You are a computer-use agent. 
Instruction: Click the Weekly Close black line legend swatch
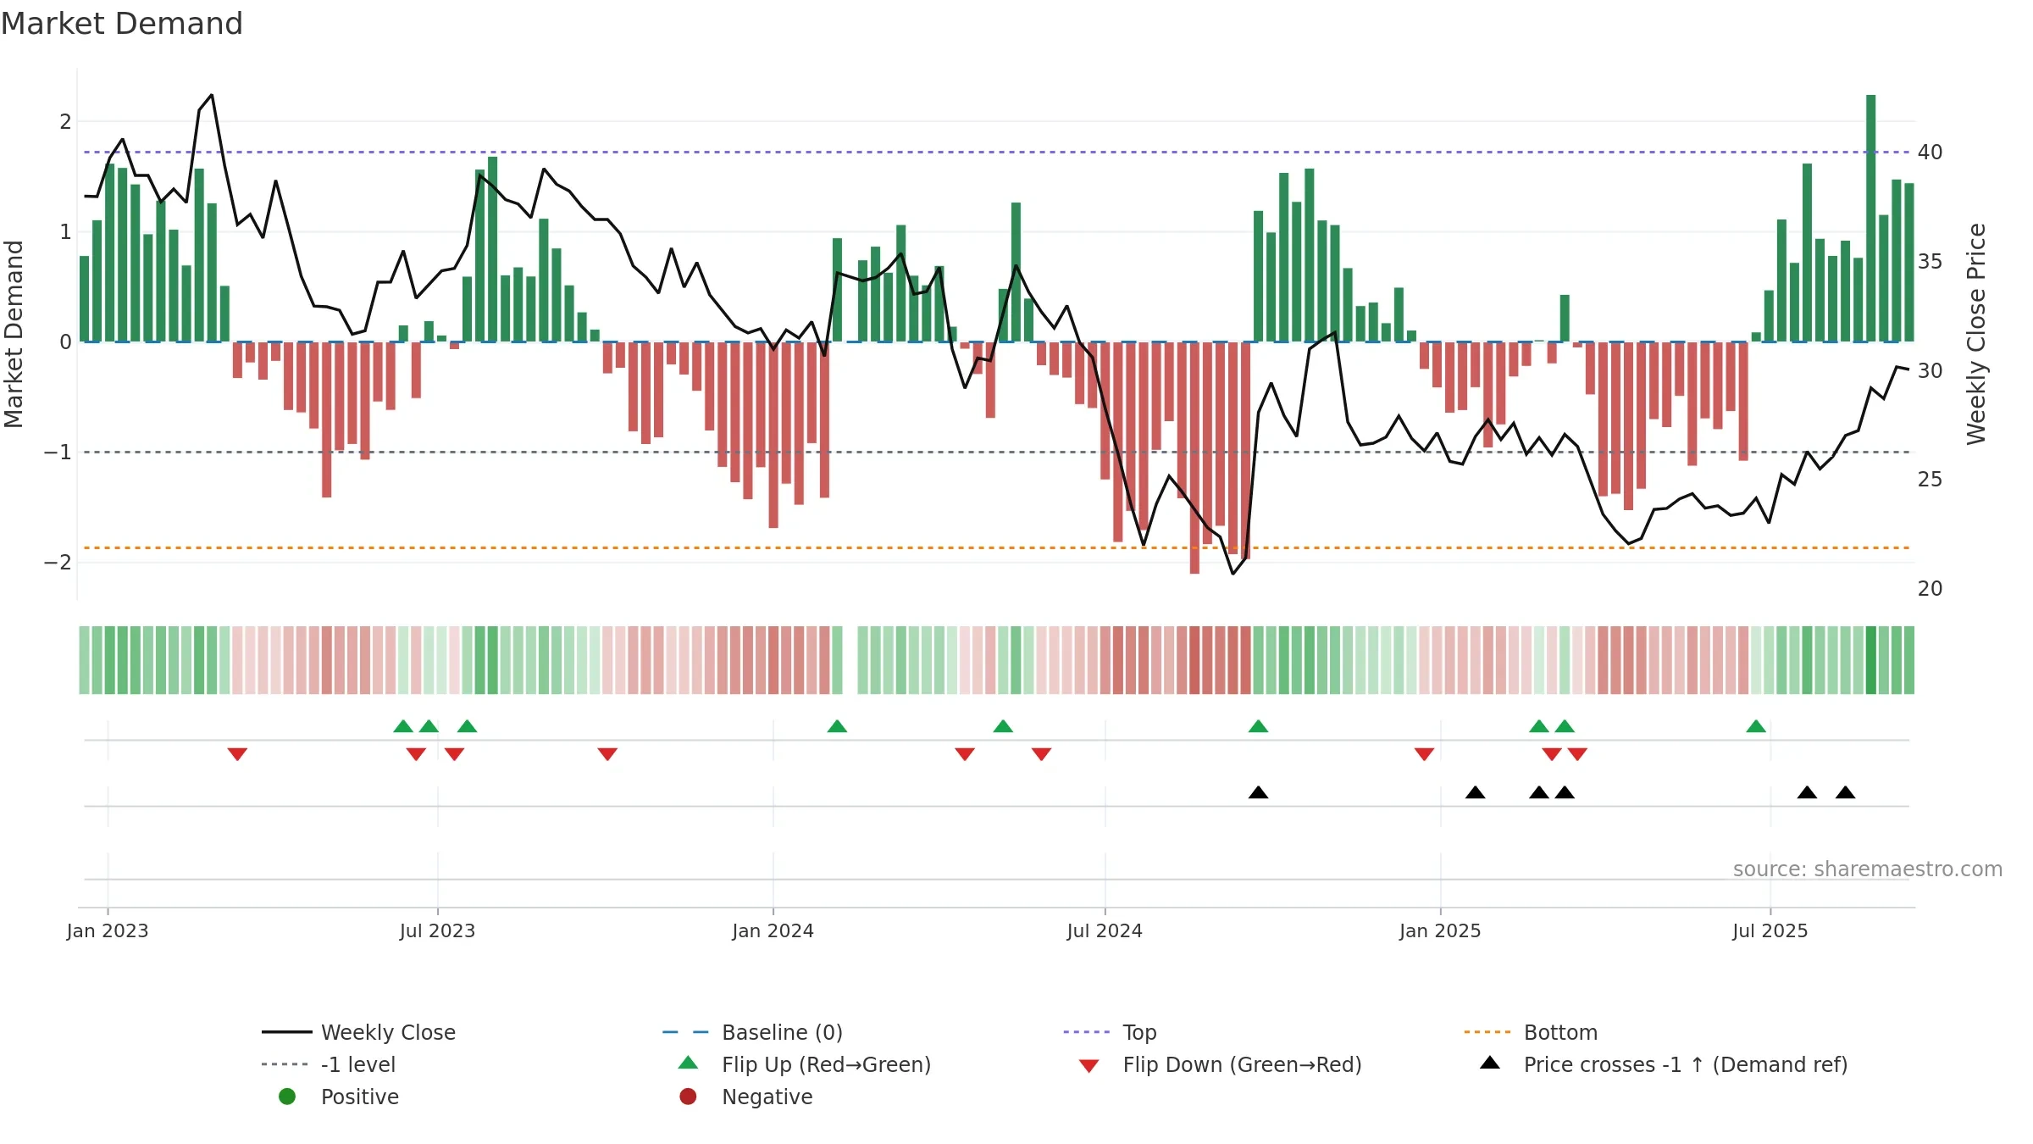click(287, 1032)
